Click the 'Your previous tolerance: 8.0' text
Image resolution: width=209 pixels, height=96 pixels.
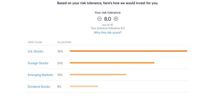pyautogui.click(x=108, y=28)
